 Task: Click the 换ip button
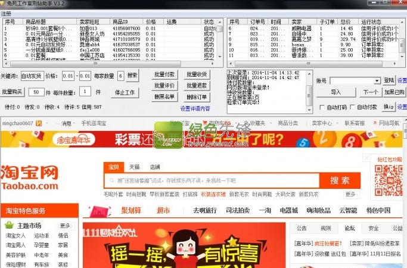click(x=389, y=107)
